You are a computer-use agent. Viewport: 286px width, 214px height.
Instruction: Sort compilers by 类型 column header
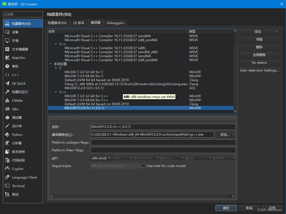211,31
